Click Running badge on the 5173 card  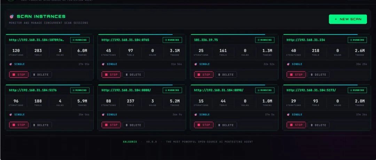pyautogui.click(x=357, y=90)
